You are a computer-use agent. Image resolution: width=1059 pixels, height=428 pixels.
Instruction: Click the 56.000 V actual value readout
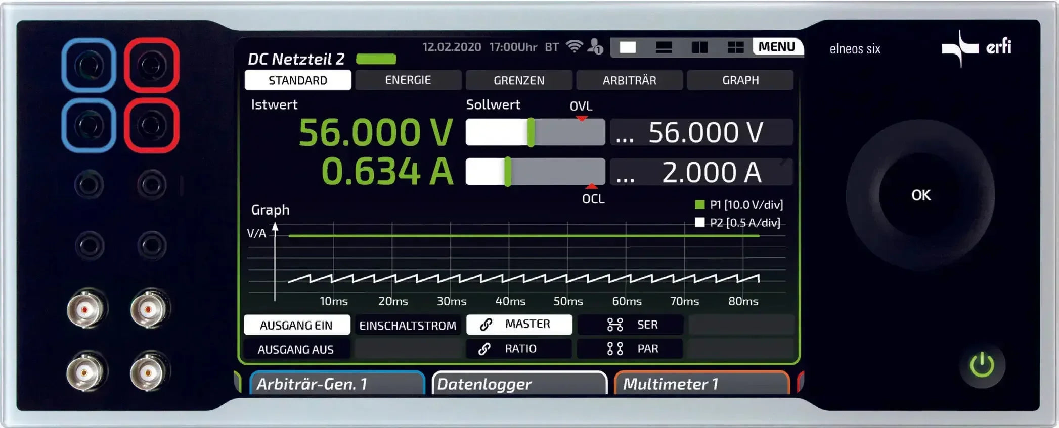coord(375,133)
